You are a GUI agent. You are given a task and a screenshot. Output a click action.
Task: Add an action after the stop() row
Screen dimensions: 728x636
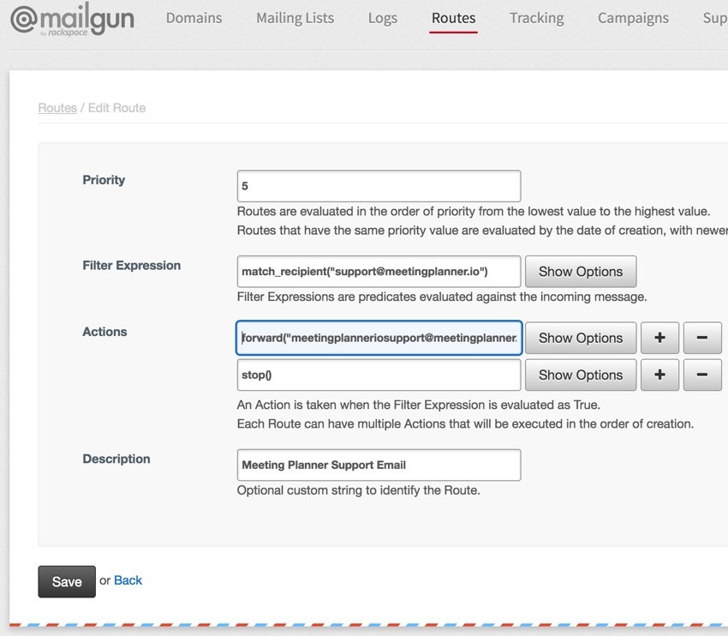click(x=659, y=375)
